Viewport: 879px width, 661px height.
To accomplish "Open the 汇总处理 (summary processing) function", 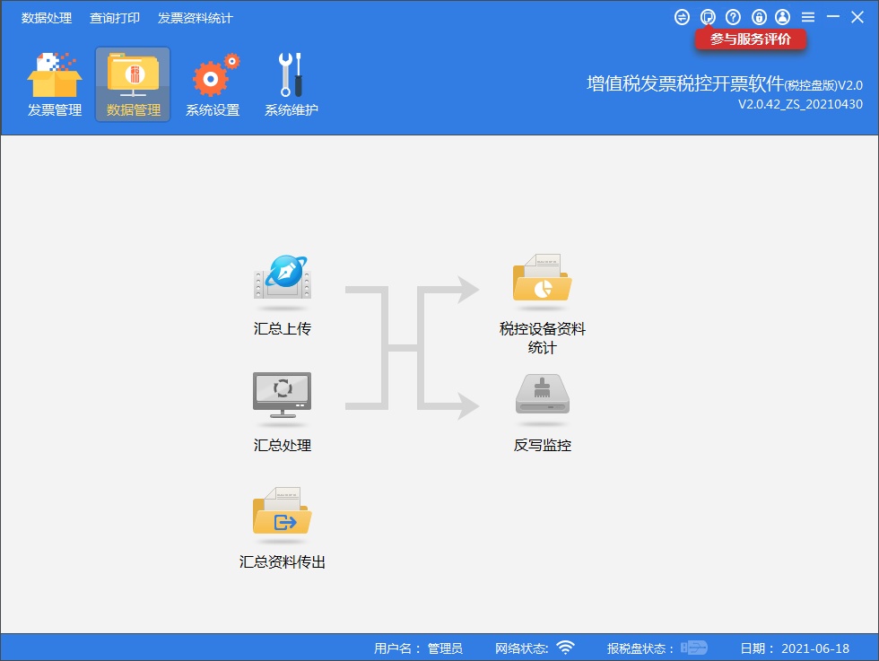I will point(282,397).
